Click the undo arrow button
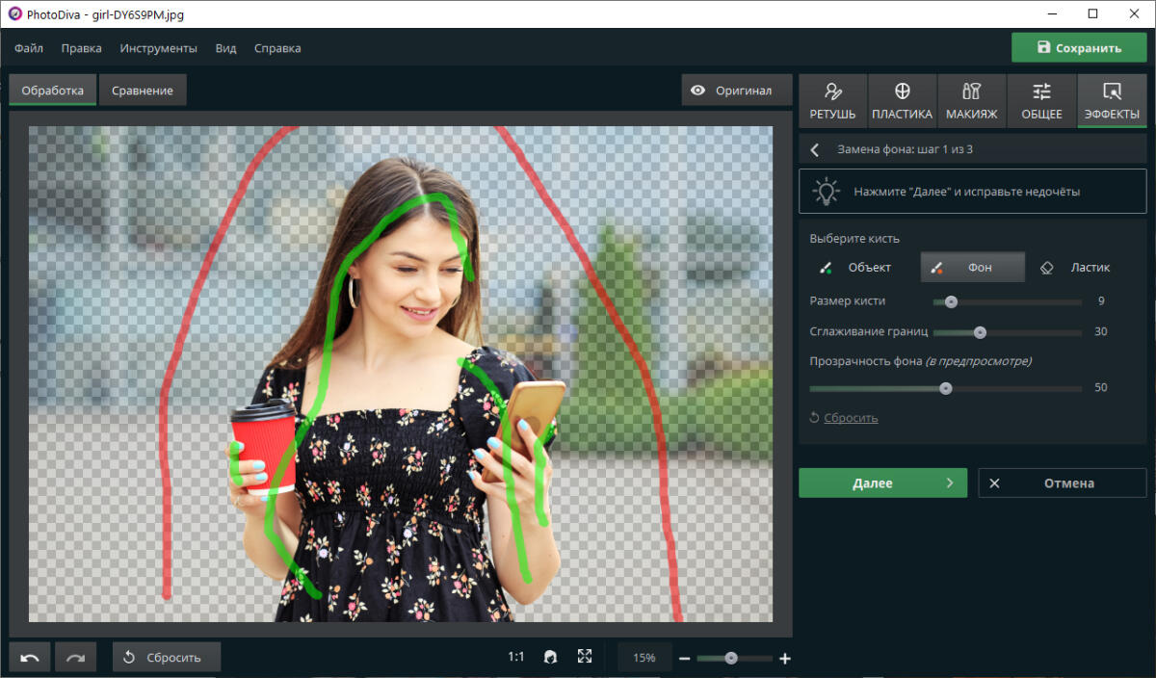The width and height of the screenshot is (1156, 678). click(30, 658)
